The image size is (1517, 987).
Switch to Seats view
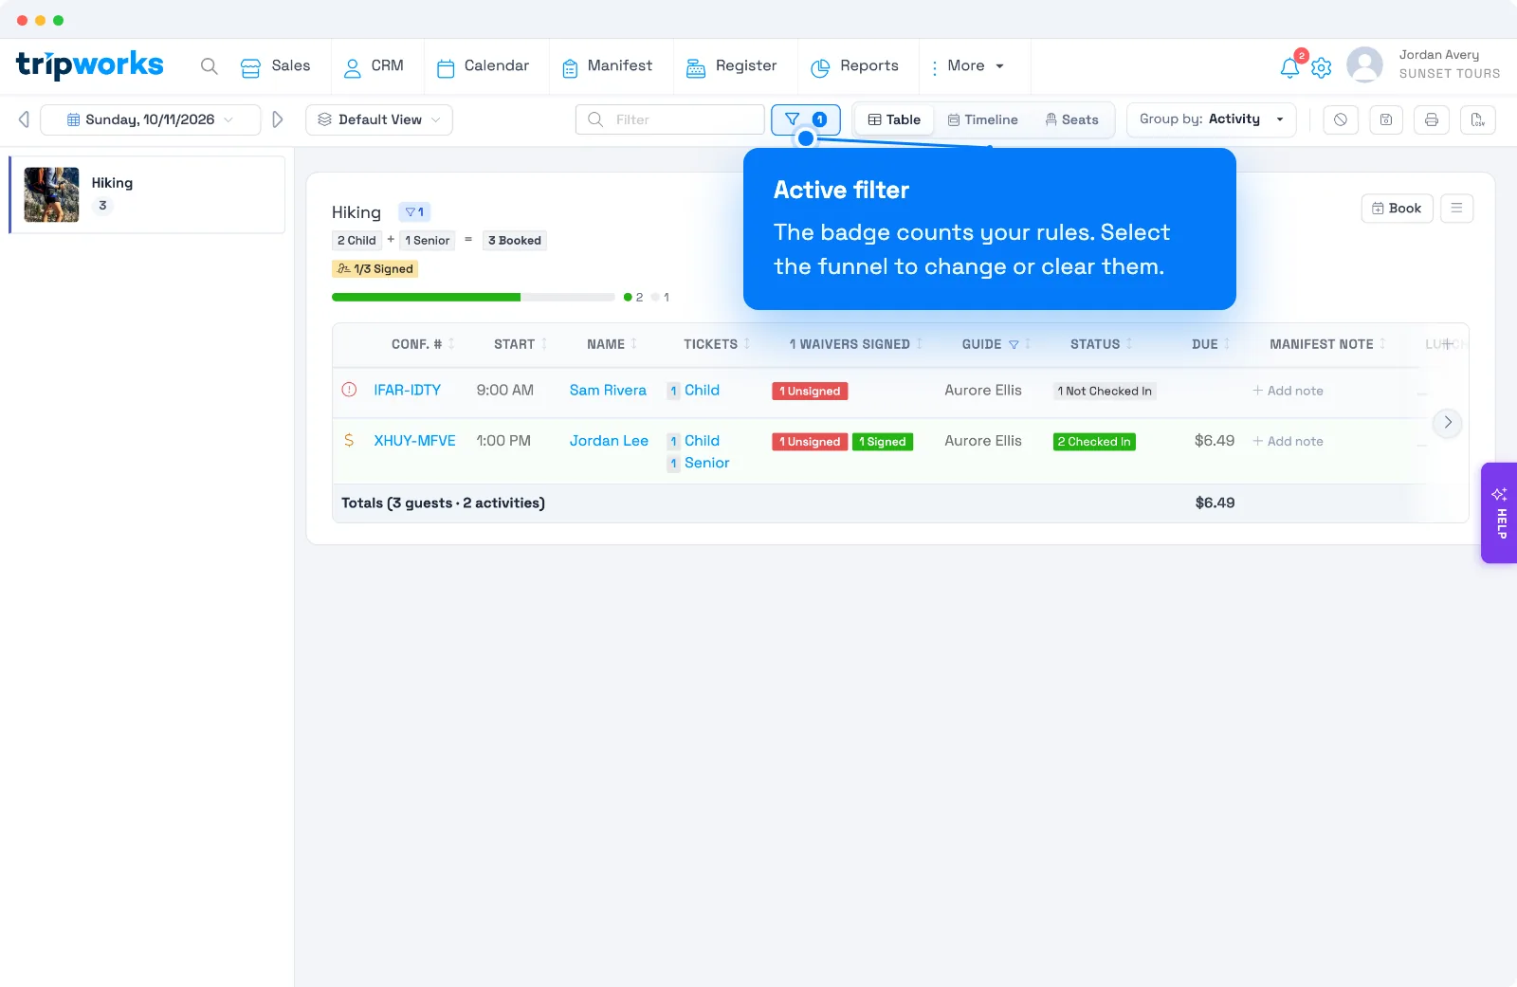pyautogui.click(x=1071, y=119)
